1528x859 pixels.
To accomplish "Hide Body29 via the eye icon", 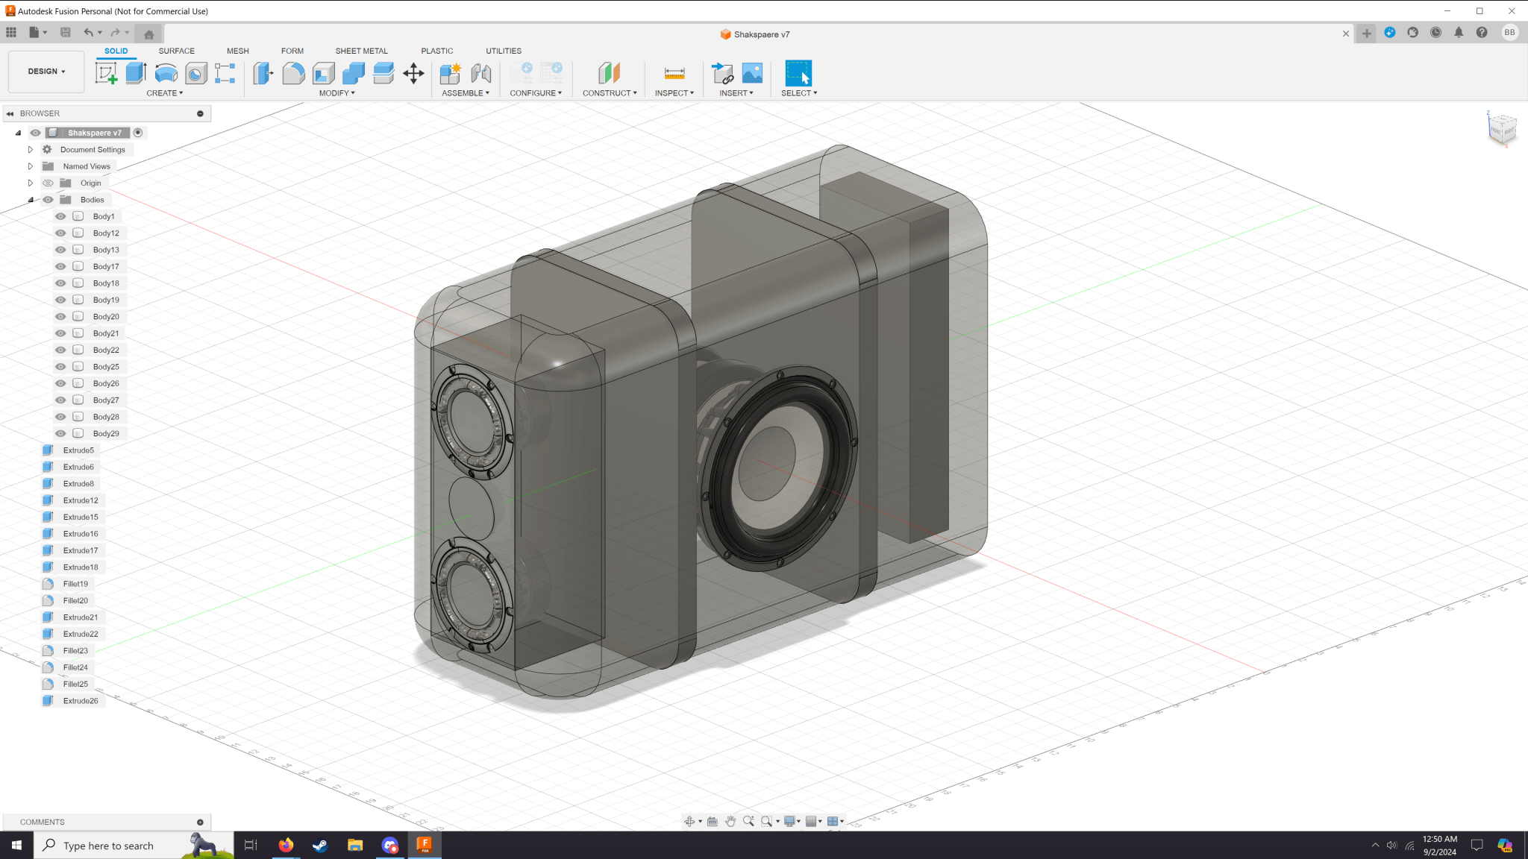I will (x=60, y=433).
